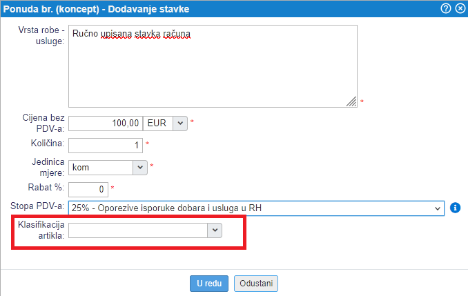Click the Ponuda br. (koncept) dialog title
The height and width of the screenshot is (296, 468).
click(97, 9)
